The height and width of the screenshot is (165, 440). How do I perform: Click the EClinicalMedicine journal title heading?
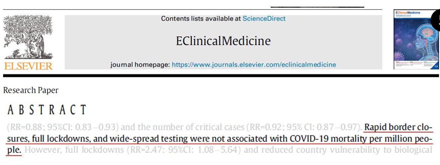click(x=223, y=41)
